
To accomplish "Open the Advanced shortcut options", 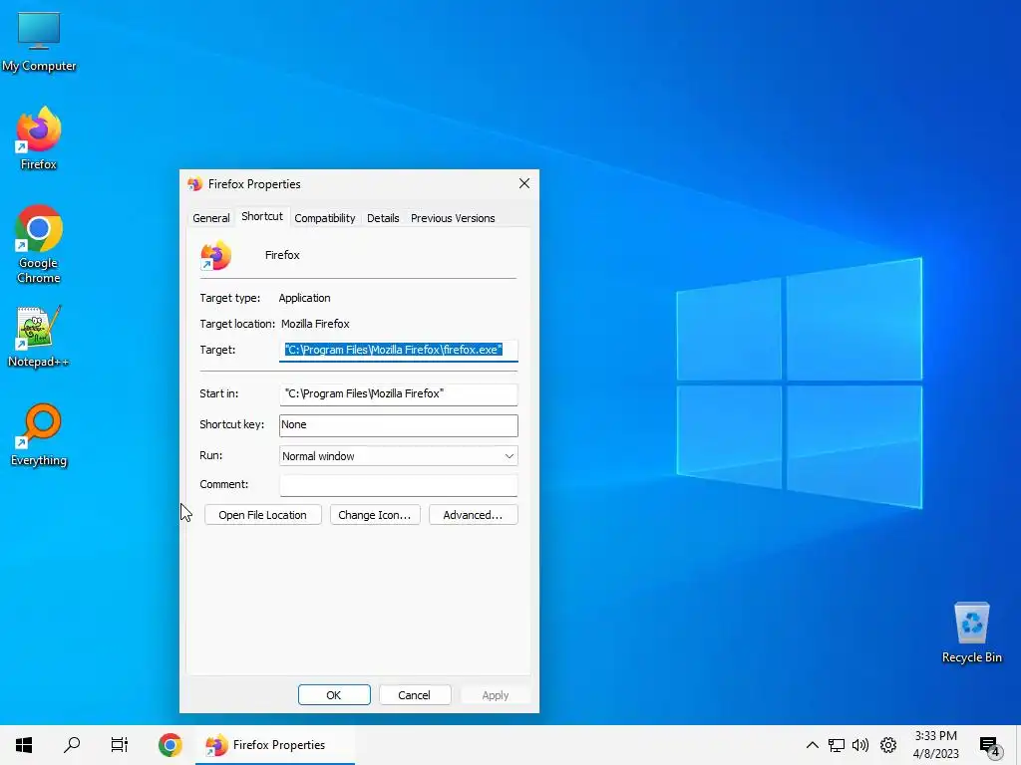I will point(473,515).
